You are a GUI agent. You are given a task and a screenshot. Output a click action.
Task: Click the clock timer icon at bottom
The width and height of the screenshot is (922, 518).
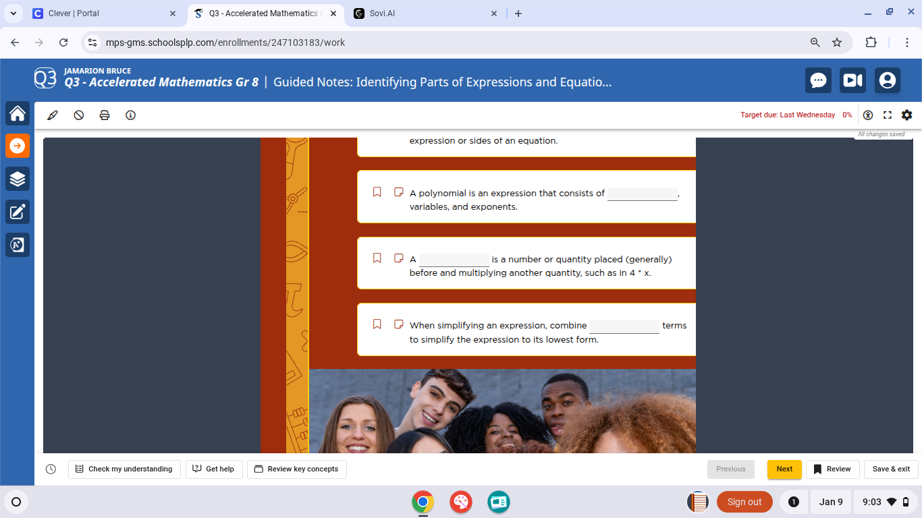pyautogui.click(x=51, y=469)
